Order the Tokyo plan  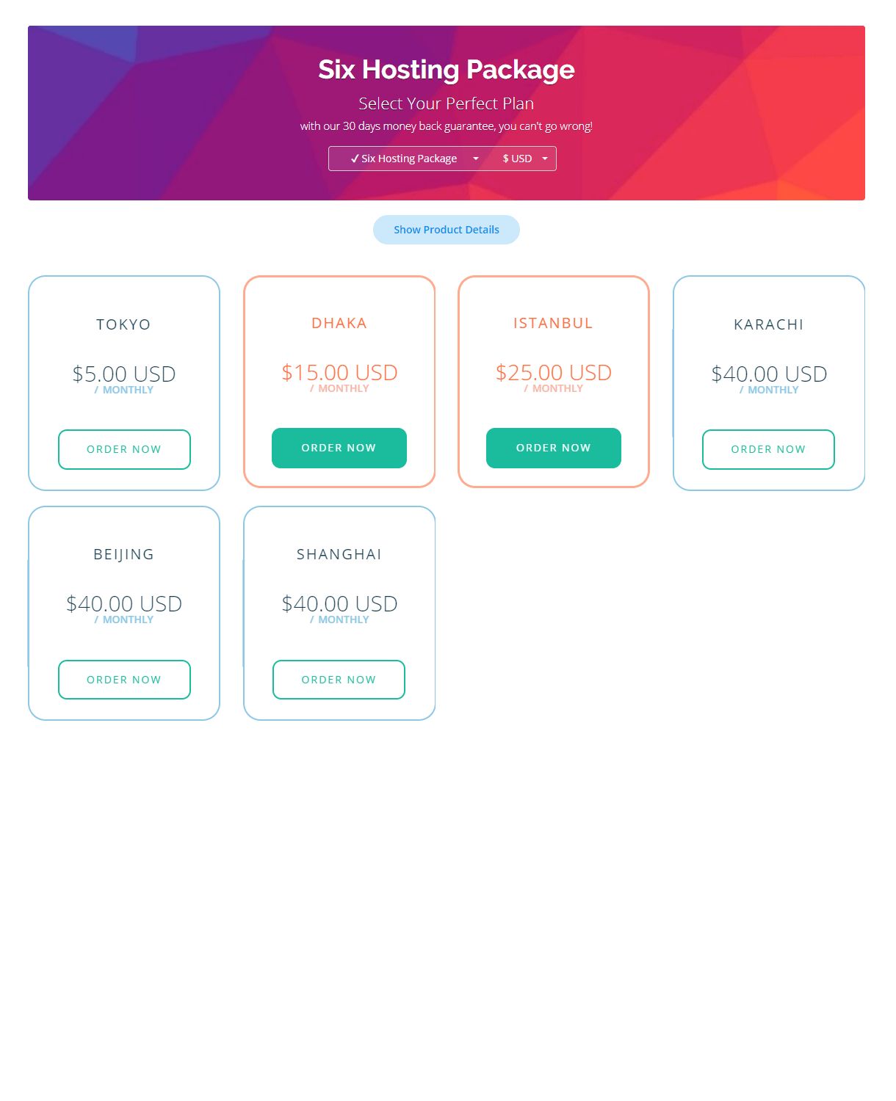(124, 449)
